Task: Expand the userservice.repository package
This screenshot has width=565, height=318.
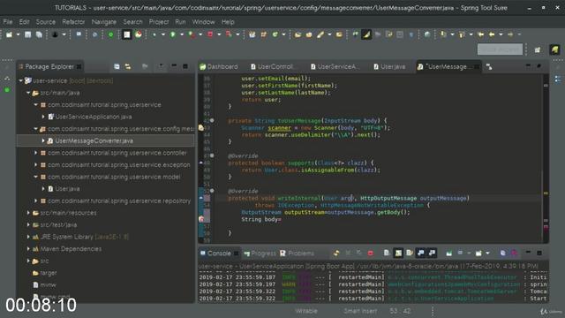Action: click(35, 201)
